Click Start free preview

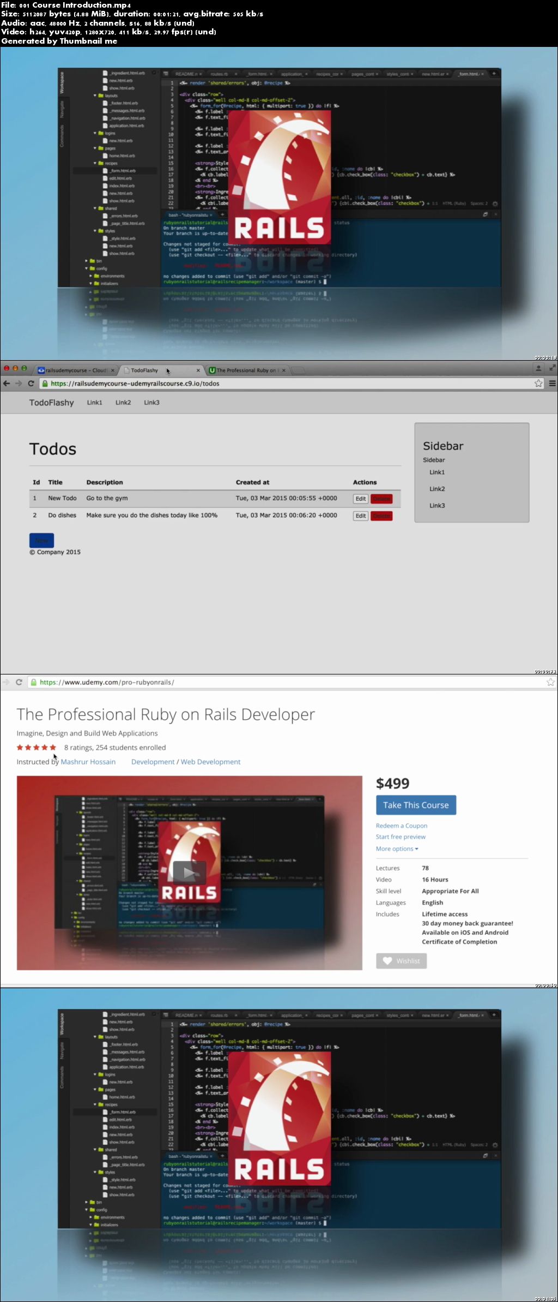[x=401, y=837]
